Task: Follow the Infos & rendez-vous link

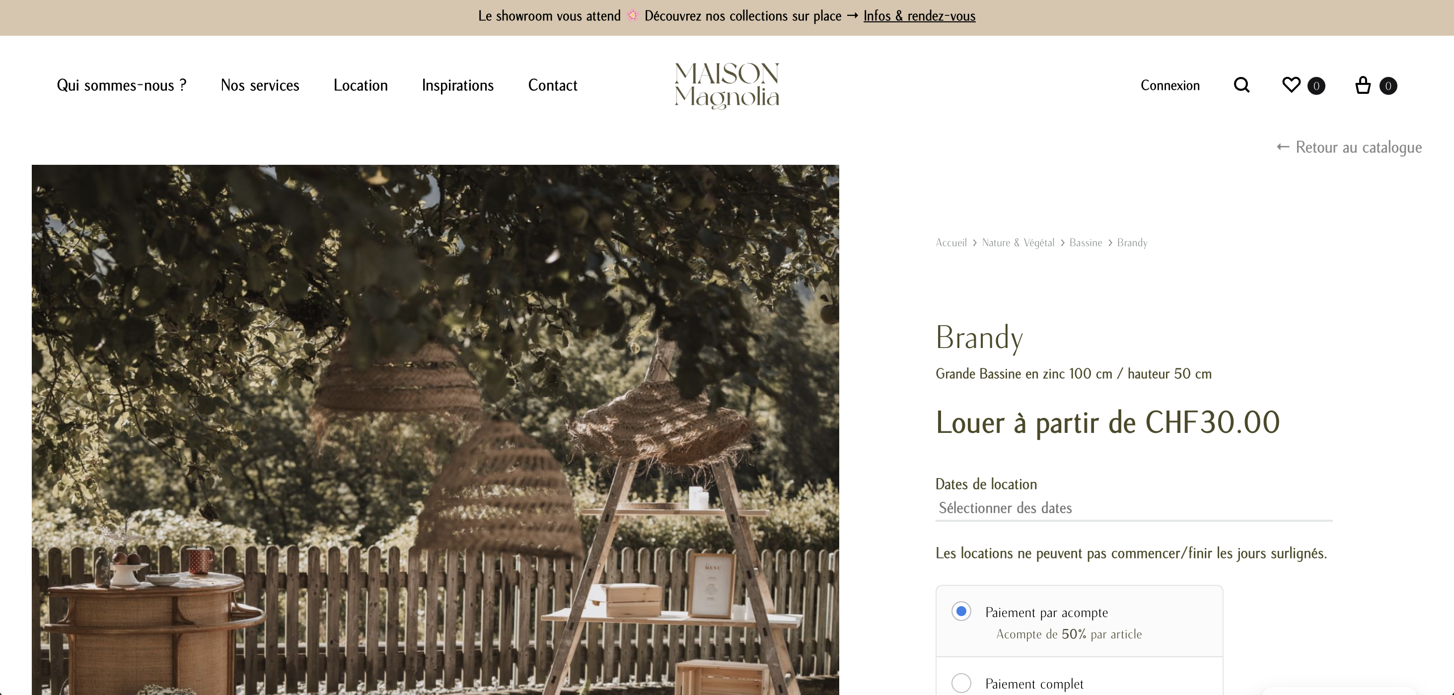Action: [x=919, y=16]
